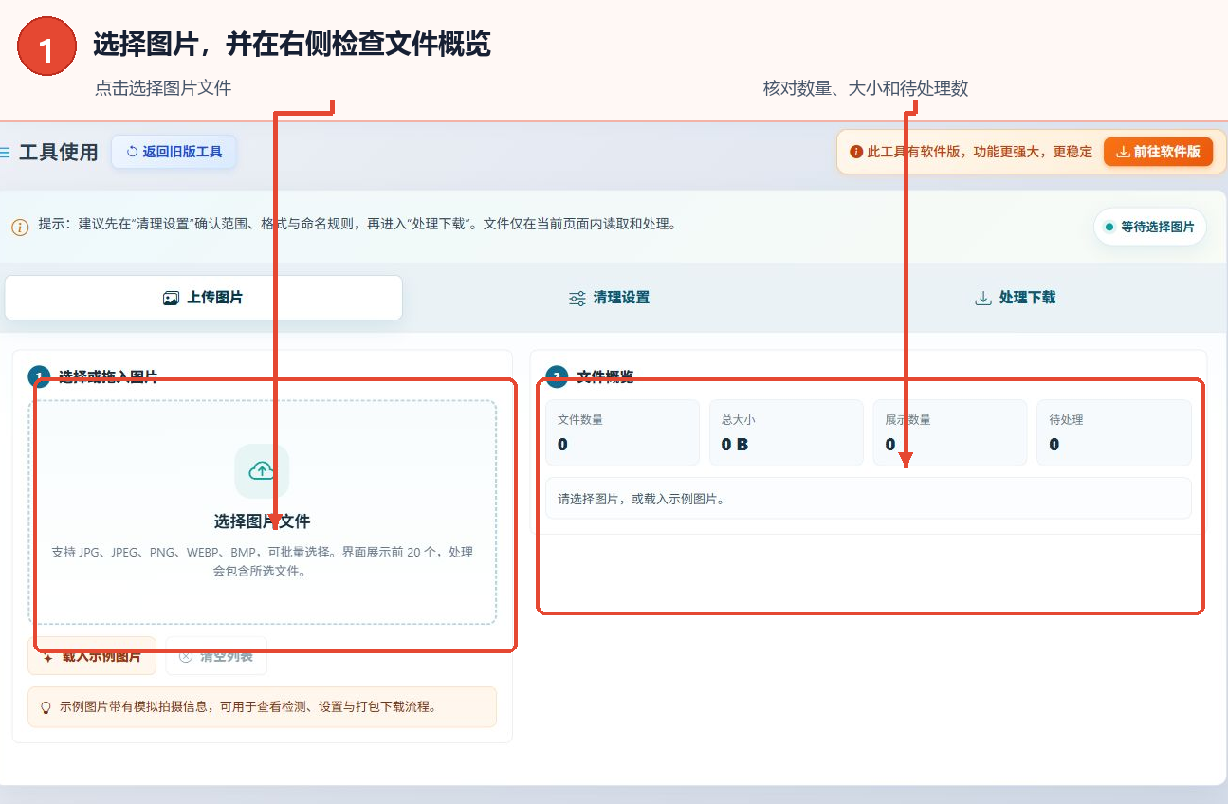Click the 返回旧版工具 button
The height and width of the screenshot is (804, 1228).
coord(174,152)
